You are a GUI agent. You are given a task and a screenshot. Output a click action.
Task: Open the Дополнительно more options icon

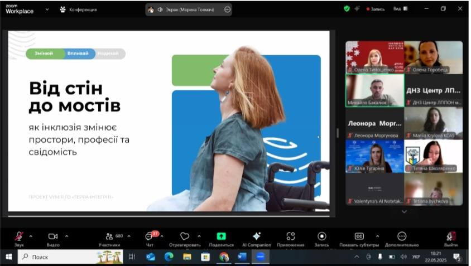(x=402, y=236)
